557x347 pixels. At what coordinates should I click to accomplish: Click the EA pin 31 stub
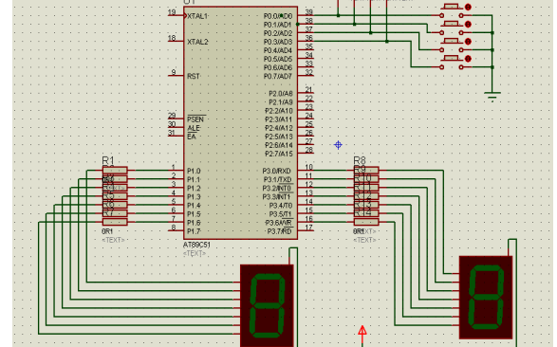click(176, 136)
